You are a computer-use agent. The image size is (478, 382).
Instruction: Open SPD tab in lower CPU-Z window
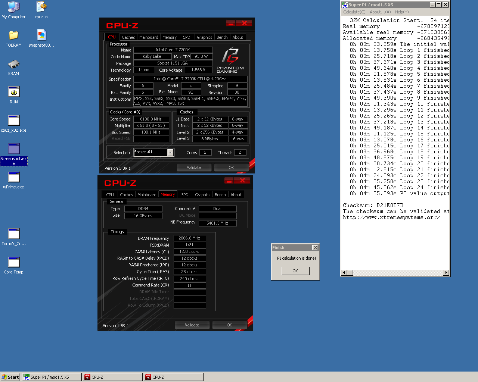(x=185, y=195)
